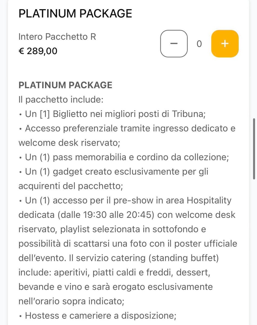The width and height of the screenshot is (257, 325).
Task: Tap the 'pass memorabilia e cordino da collezione' bullet
Action: [x=124, y=157]
